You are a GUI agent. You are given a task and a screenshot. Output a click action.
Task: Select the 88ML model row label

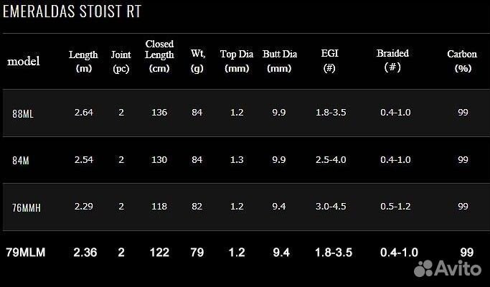(23, 113)
